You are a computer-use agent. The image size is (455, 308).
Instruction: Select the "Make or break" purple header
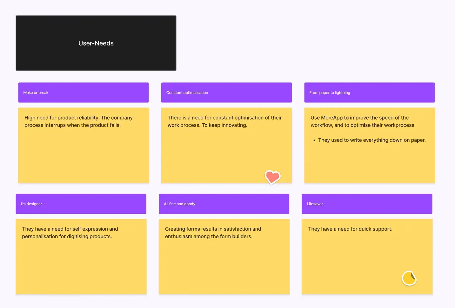click(83, 92)
